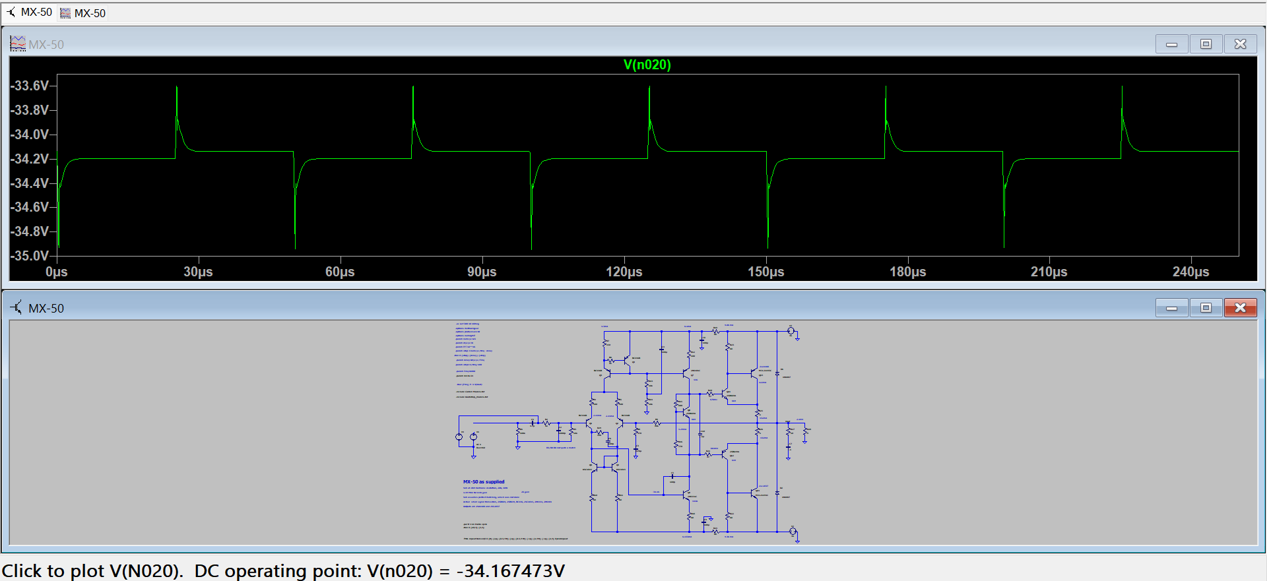The width and height of the screenshot is (1267, 581).
Task: Click the 30µs time axis label
Action: coord(198,272)
